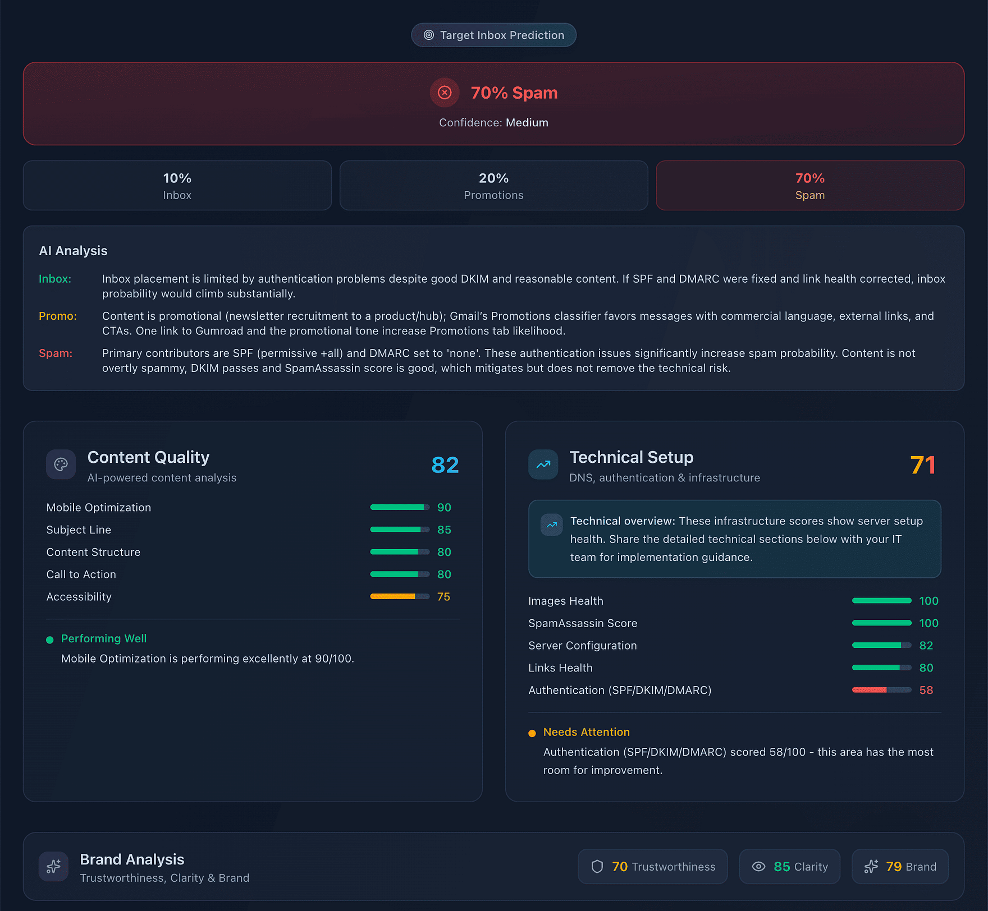Click the shield icon in the Trustworthiness chip
The height and width of the screenshot is (911, 988).
coord(597,867)
